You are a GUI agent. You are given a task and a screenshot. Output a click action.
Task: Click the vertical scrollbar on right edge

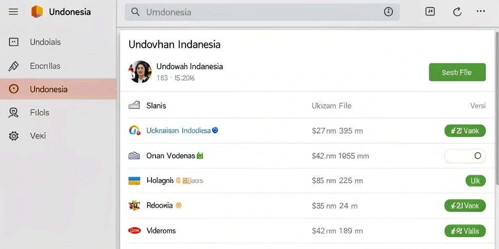[497, 107]
